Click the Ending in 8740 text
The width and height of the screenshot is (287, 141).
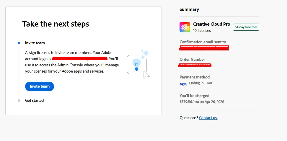tap(200, 83)
